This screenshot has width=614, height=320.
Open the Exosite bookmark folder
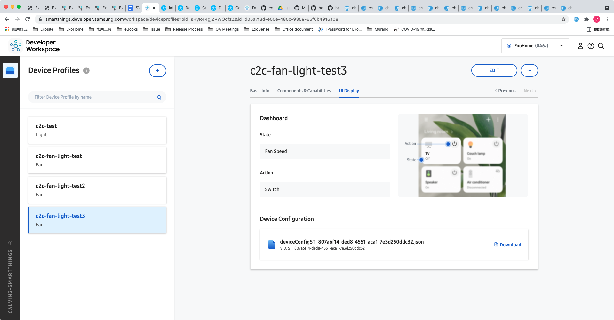(43, 29)
